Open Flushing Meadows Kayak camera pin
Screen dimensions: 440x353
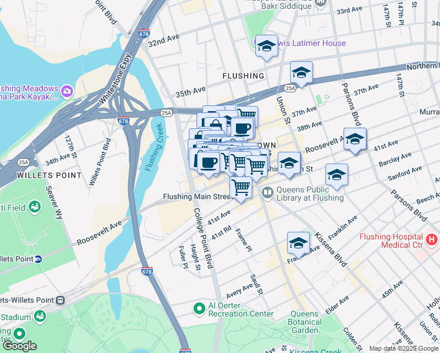coord(67,91)
